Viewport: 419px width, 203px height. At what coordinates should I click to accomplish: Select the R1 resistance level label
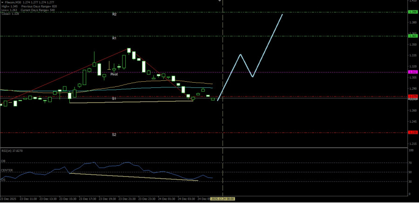(114, 38)
